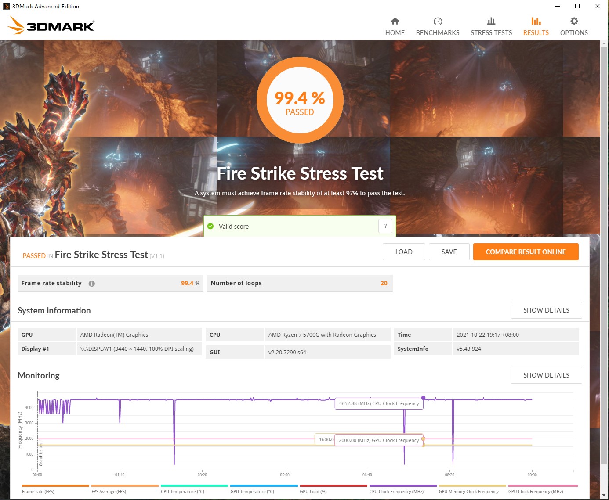The height and width of the screenshot is (500, 609).
Task: Toggle GPU Clock Frequency legend
Action: click(x=543, y=489)
